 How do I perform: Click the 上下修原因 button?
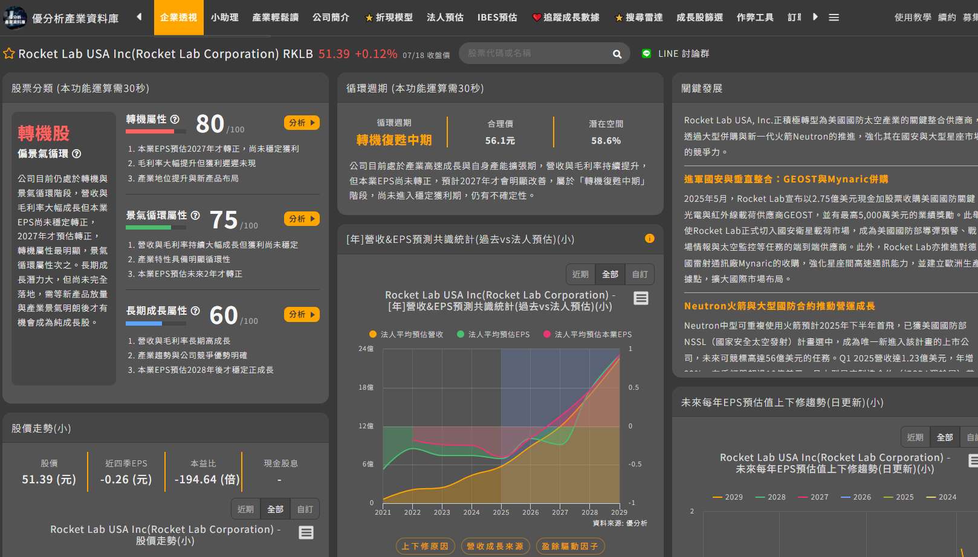tap(426, 546)
